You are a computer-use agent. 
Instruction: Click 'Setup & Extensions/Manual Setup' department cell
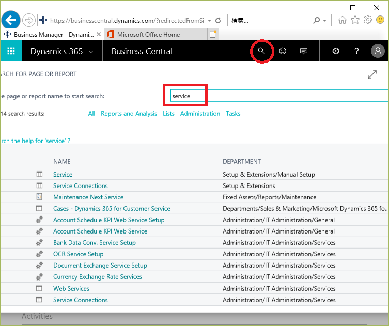[269, 175]
